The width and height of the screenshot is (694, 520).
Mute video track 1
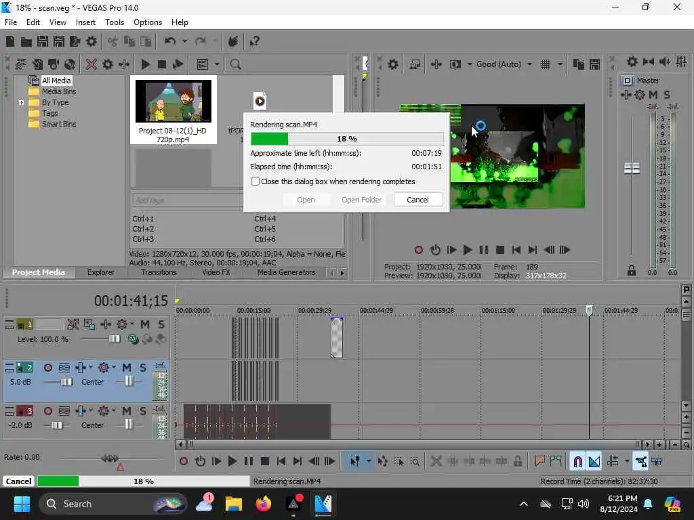click(145, 324)
